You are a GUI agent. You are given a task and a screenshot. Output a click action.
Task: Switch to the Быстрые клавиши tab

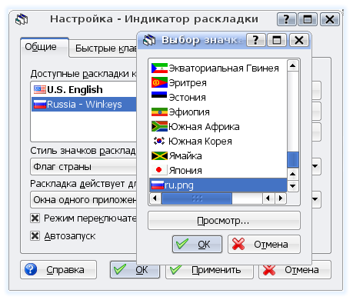105,48
